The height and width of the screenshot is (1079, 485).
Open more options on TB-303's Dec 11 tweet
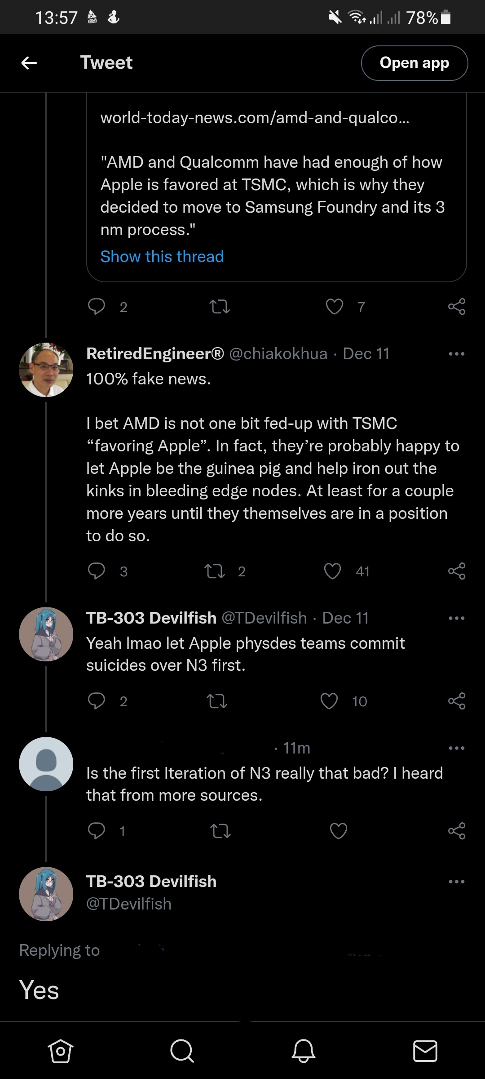tap(457, 618)
